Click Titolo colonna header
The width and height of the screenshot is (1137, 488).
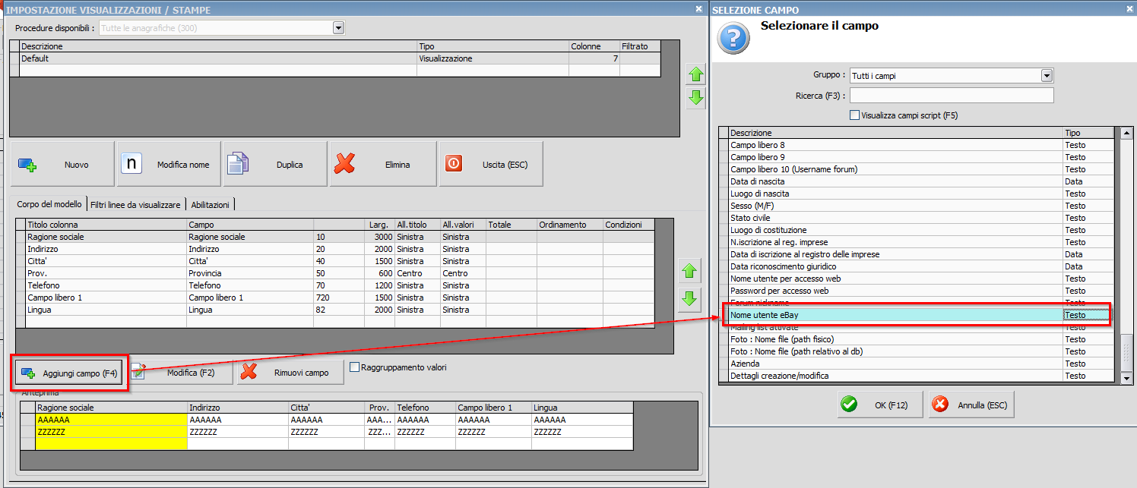(x=106, y=225)
